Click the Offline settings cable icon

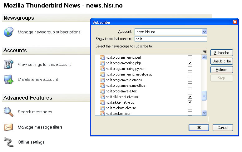pos(9,142)
